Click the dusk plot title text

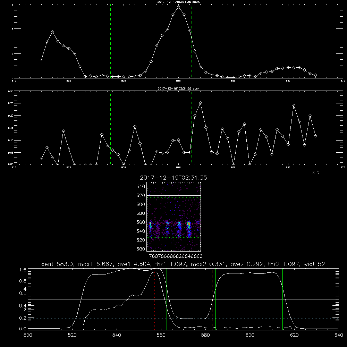coord(178,88)
